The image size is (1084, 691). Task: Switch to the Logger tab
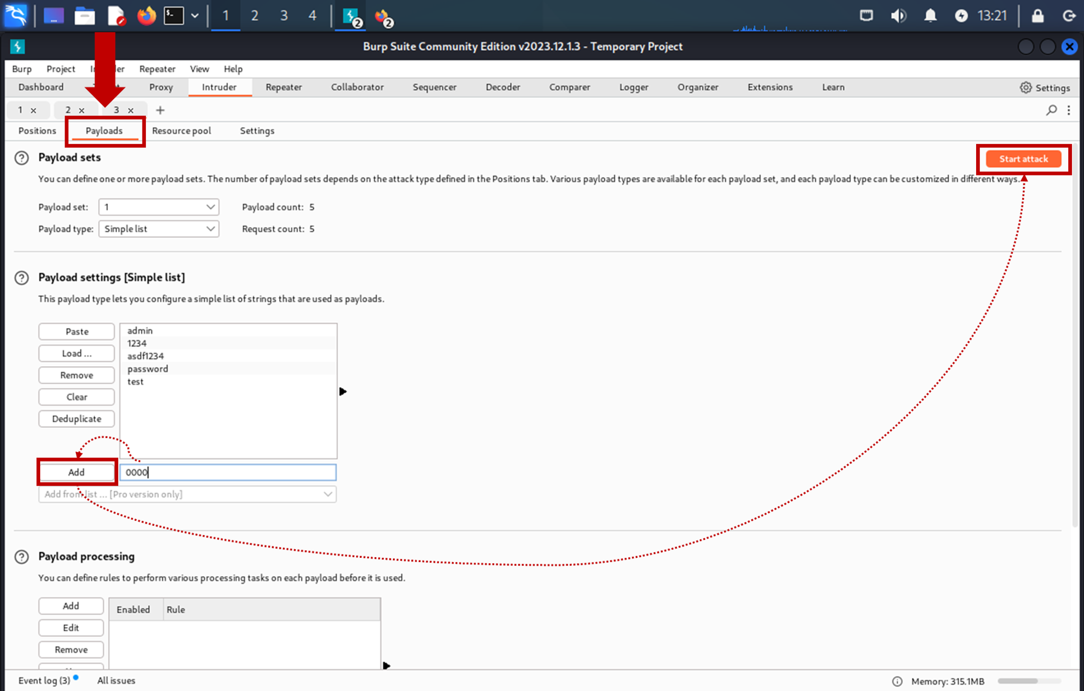click(x=634, y=87)
